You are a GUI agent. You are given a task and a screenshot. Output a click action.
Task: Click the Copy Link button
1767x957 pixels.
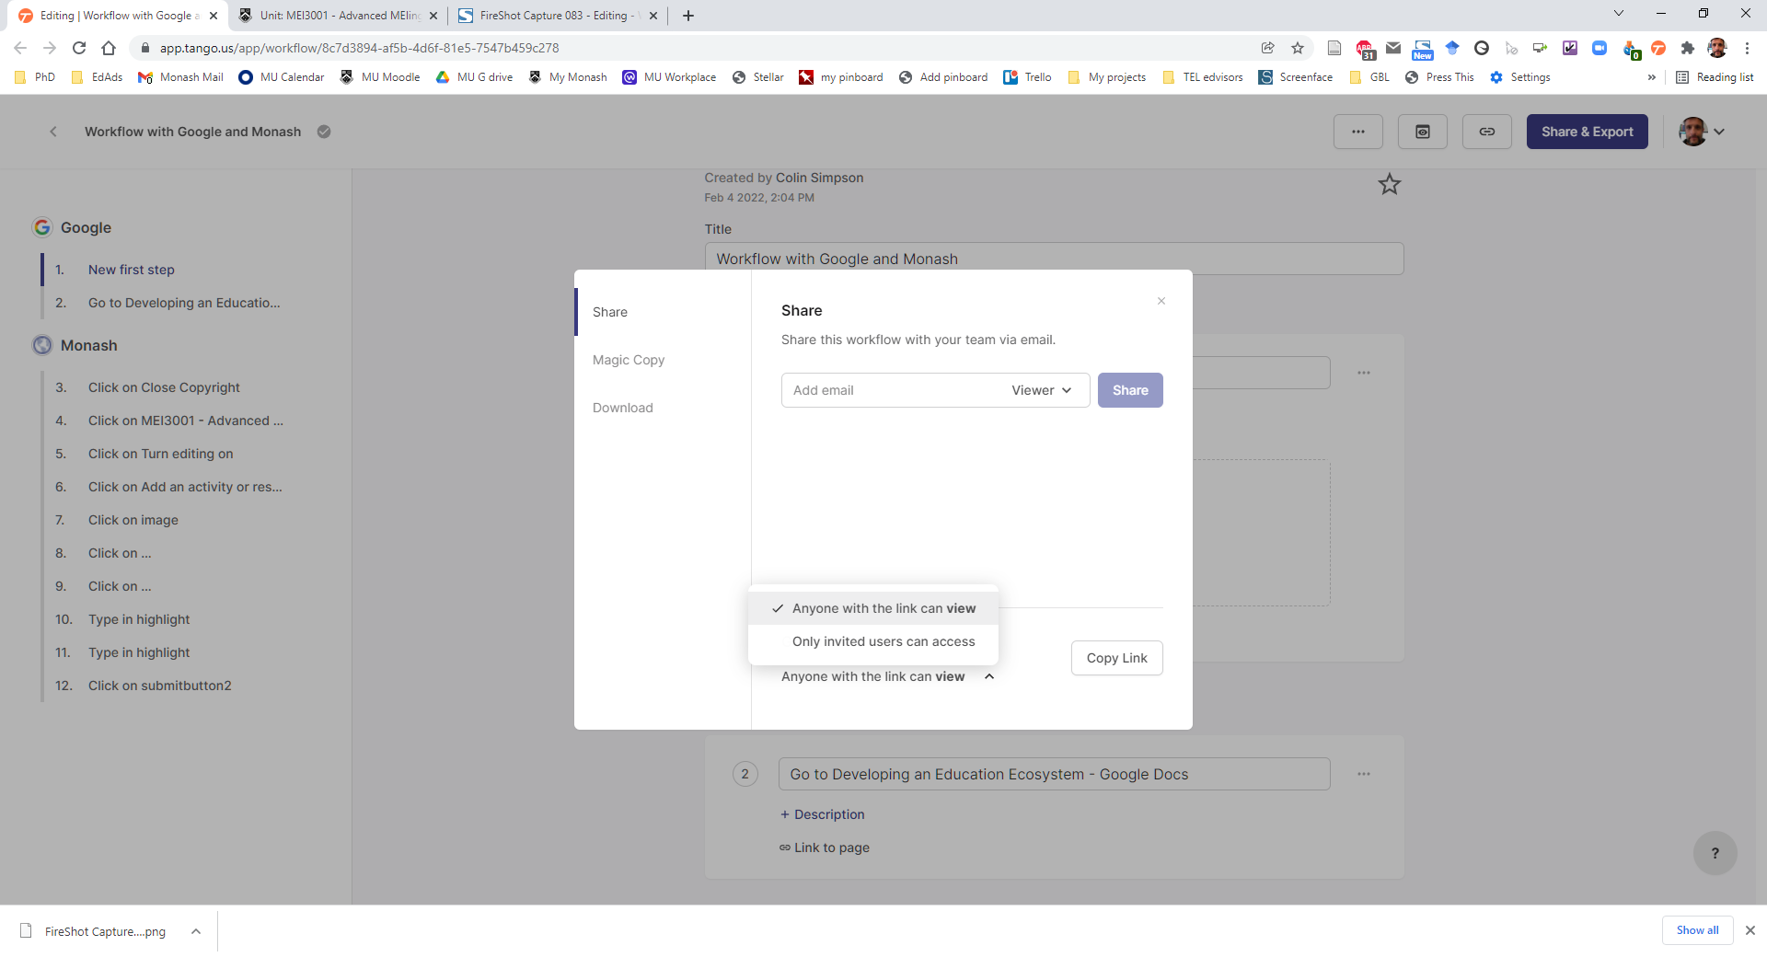click(x=1117, y=658)
